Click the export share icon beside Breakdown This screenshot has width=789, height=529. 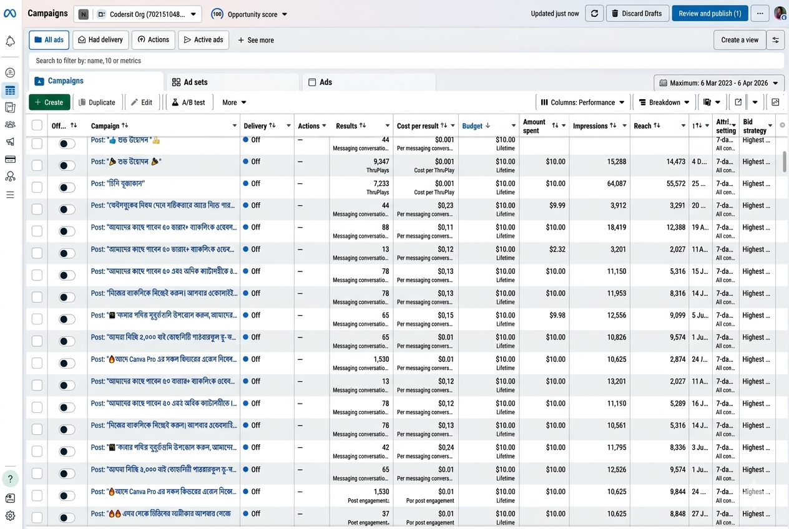tap(738, 102)
